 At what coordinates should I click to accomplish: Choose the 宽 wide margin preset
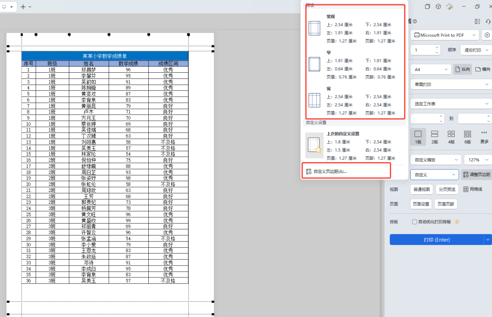click(355, 100)
